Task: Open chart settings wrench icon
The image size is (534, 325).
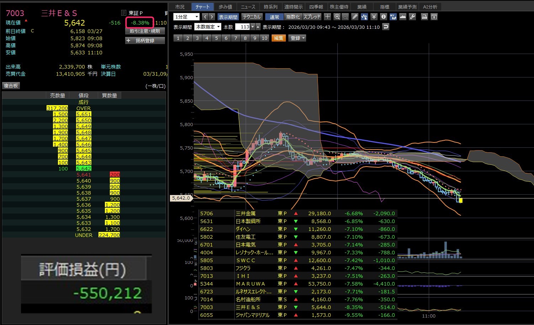Action: coord(412,17)
